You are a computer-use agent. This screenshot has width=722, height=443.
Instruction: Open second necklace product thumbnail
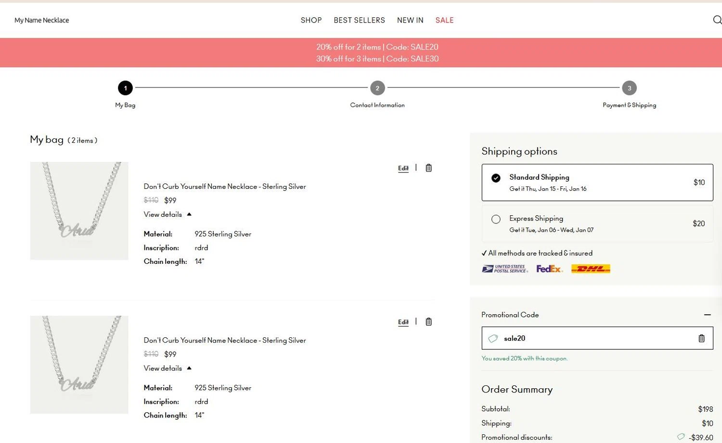[x=79, y=365]
